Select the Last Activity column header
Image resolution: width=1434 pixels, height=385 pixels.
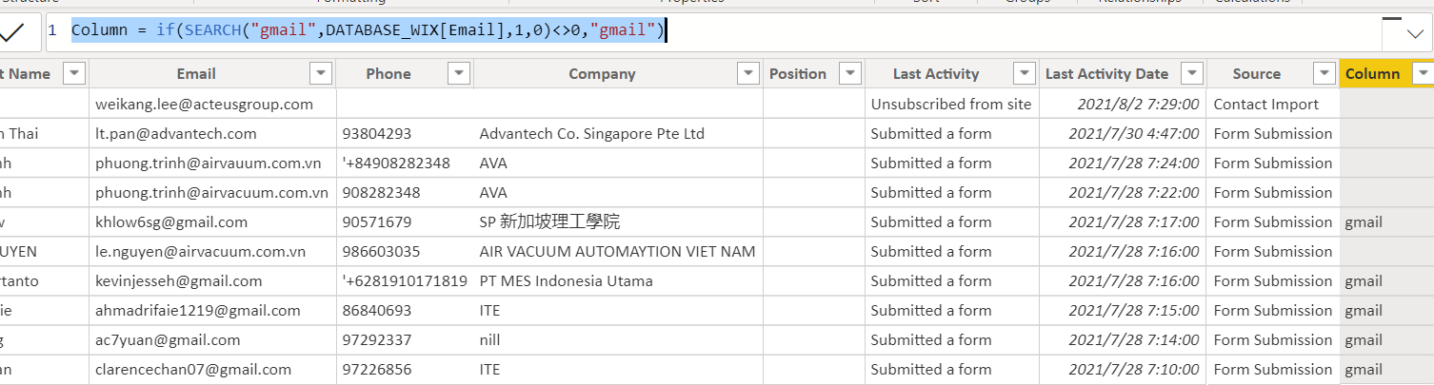pyautogui.click(x=936, y=74)
